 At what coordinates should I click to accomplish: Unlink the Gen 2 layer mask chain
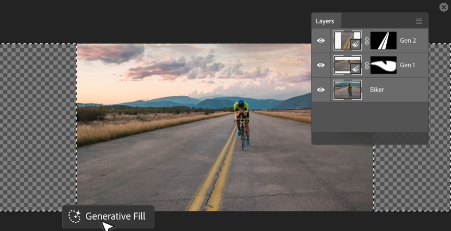pos(366,41)
